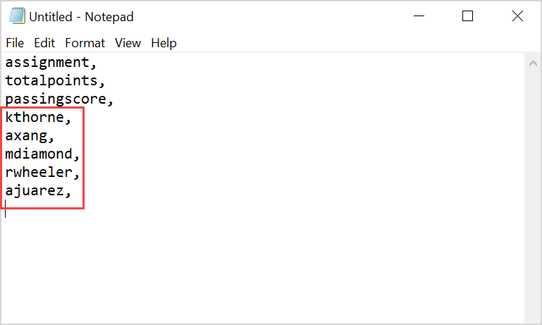Close the Untitled Notepad window
Viewport: 542px width, 325px height.
tap(517, 16)
